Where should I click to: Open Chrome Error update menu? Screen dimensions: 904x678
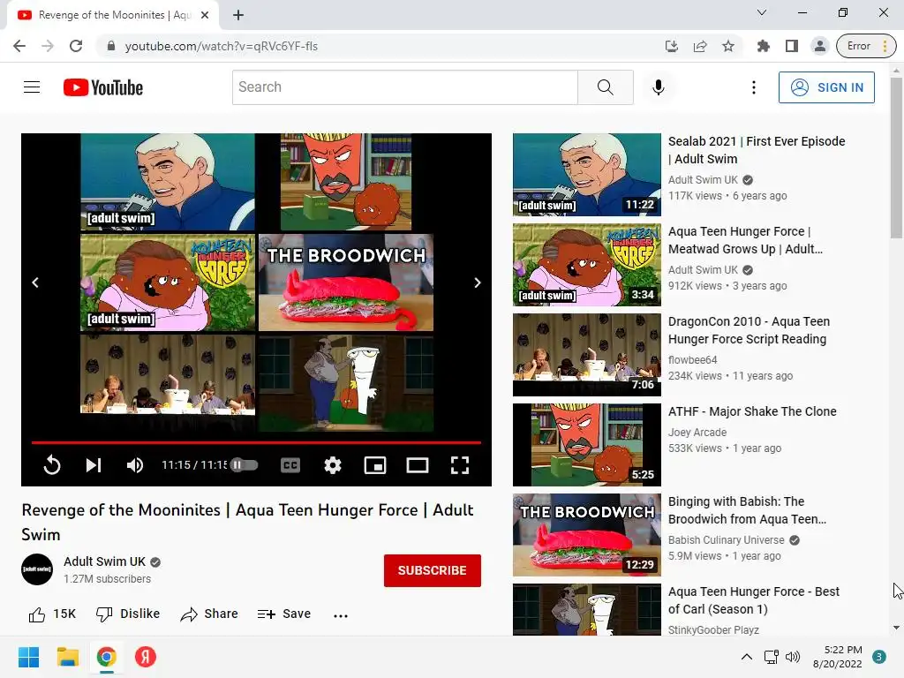866,46
